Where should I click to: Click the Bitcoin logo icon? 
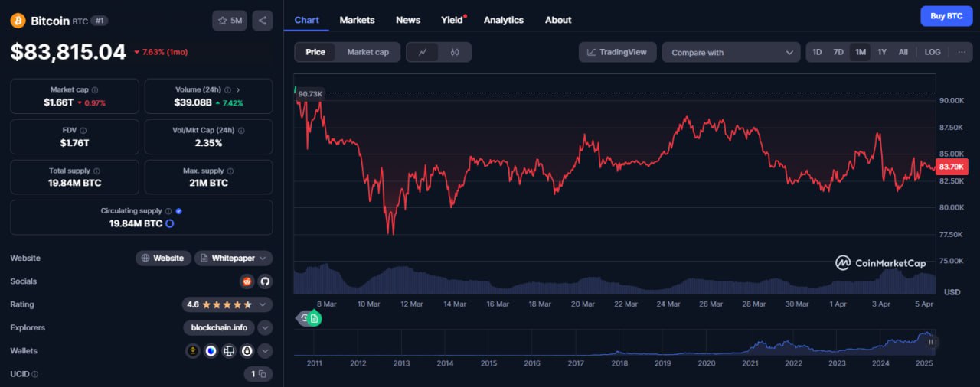18,21
